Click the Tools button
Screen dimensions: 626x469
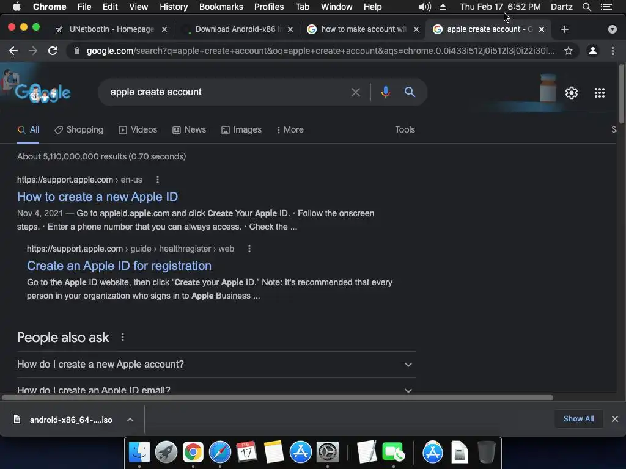click(405, 129)
